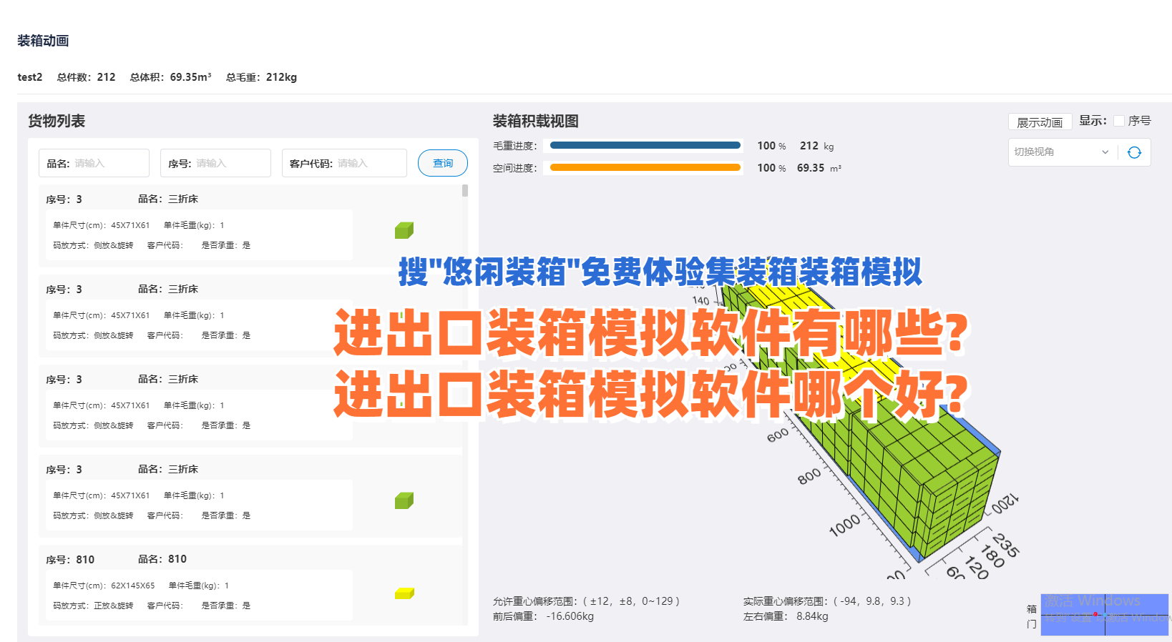The height and width of the screenshot is (642, 1172).
Task: Focus the 客户代码 input field
Action: (x=344, y=163)
